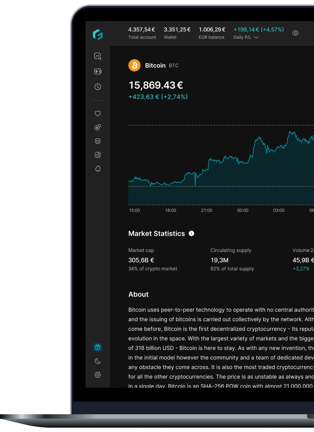Click the Market Statistics info icon
This screenshot has height=432, width=314.
point(191,233)
